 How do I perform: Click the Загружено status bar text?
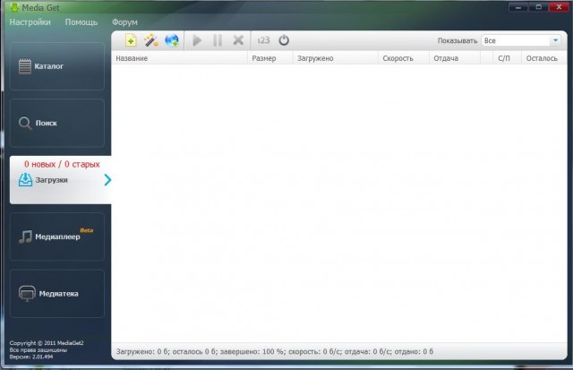point(275,351)
